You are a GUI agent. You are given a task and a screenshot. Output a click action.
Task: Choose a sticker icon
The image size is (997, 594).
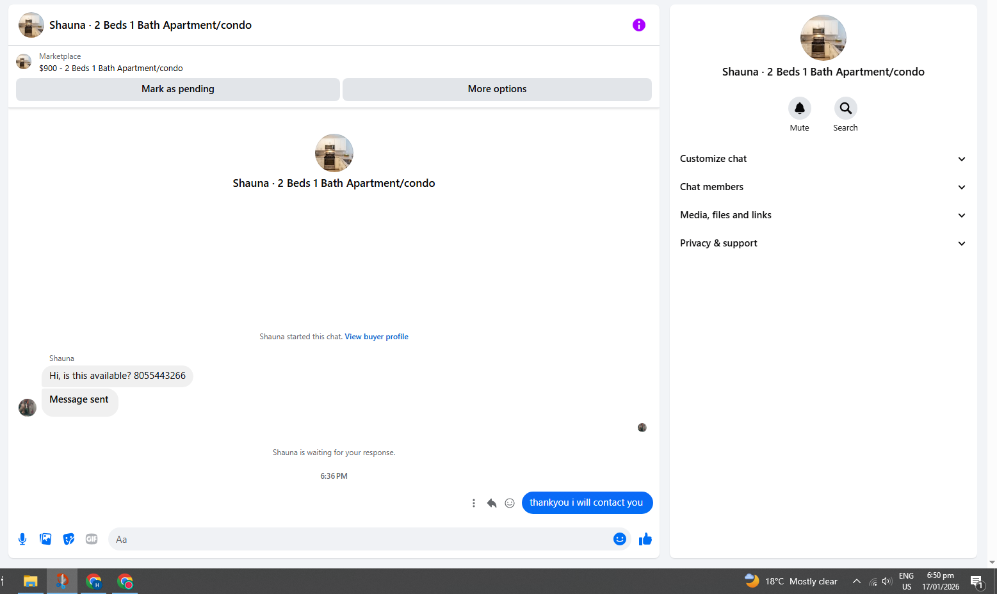point(69,539)
